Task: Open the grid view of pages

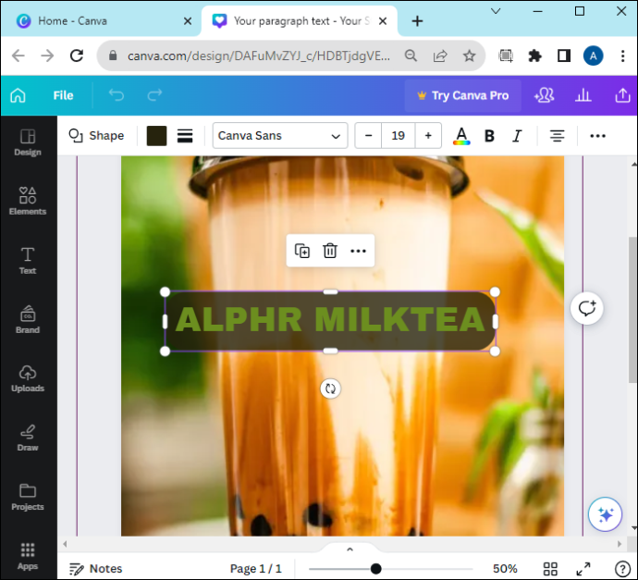Action: [x=550, y=569]
